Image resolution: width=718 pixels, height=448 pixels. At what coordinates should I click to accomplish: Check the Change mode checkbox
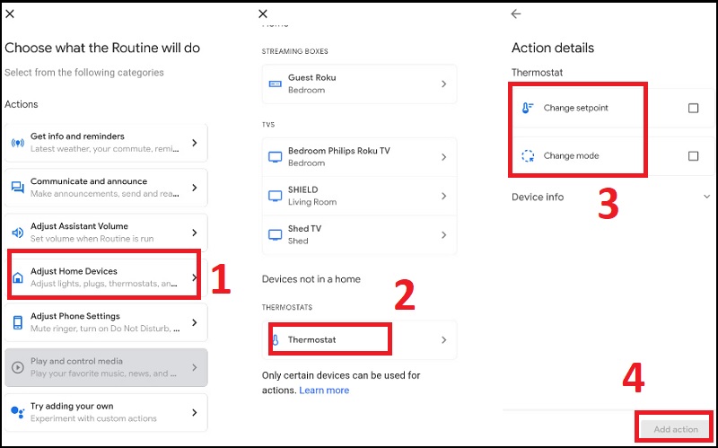tap(693, 156)
